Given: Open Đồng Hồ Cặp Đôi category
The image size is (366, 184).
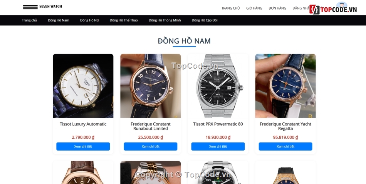Looking at the screenshot, I should tap(205, 20).
